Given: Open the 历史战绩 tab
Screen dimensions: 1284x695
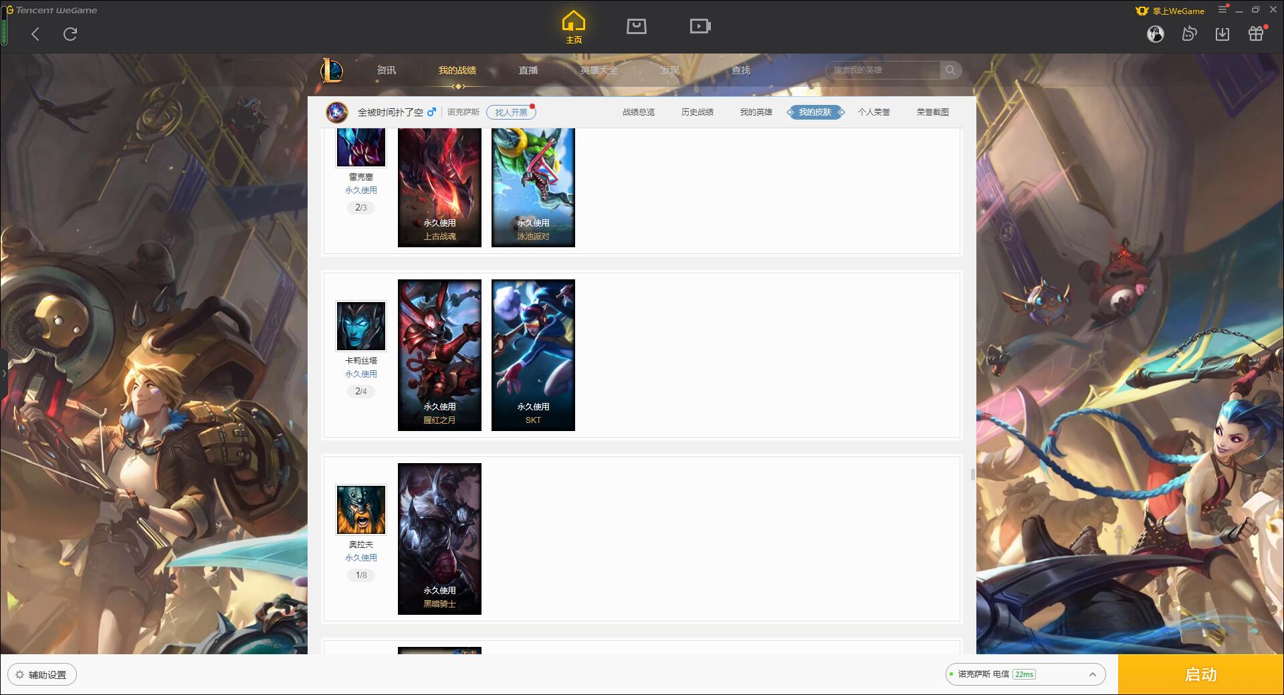Looking at the screenshot, I should [x=698, y=112].
